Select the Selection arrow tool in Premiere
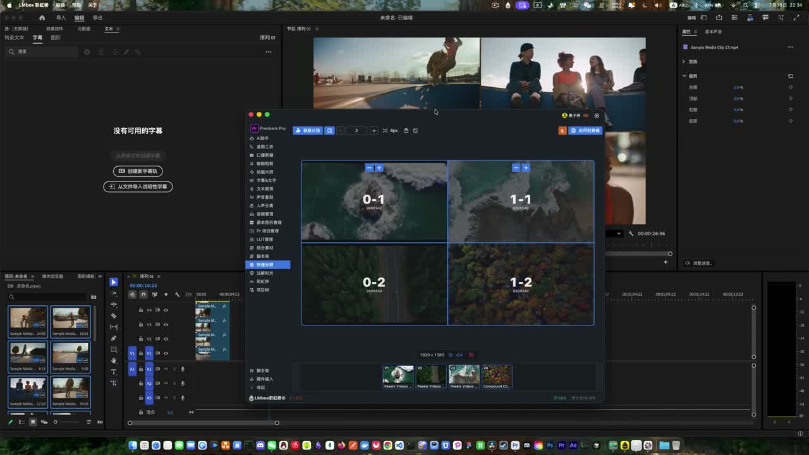 tap(114, 282)
